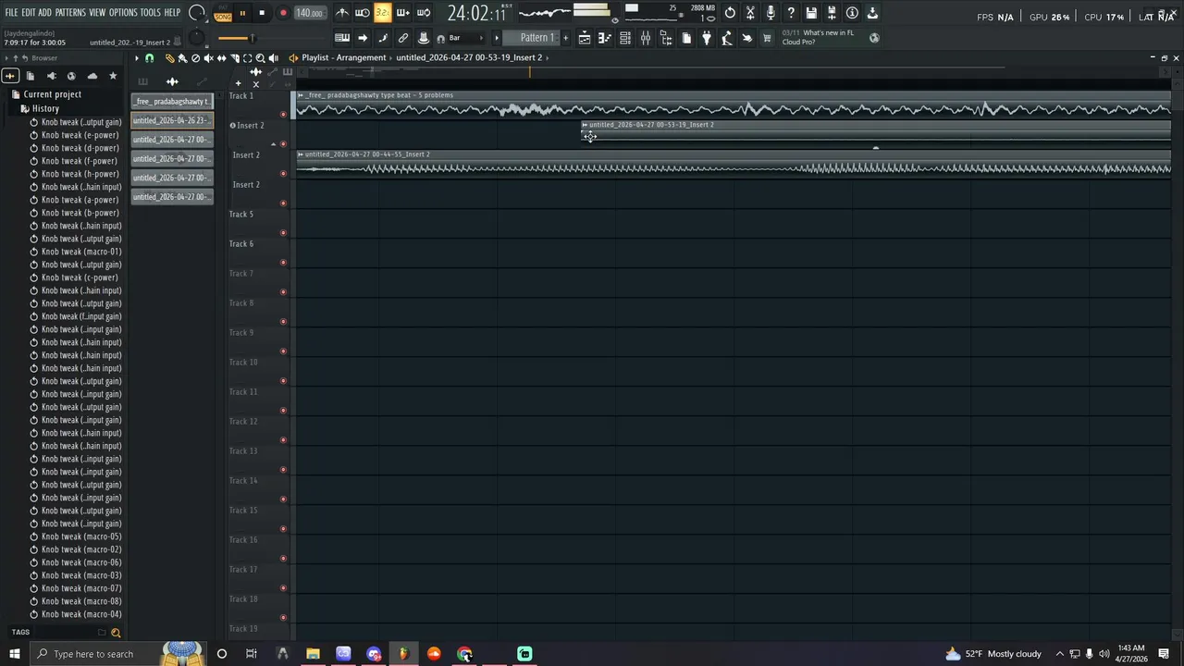Open the TOOLS menu
The width and height of the screenshot is (1184, 666).
coord(151,12)
